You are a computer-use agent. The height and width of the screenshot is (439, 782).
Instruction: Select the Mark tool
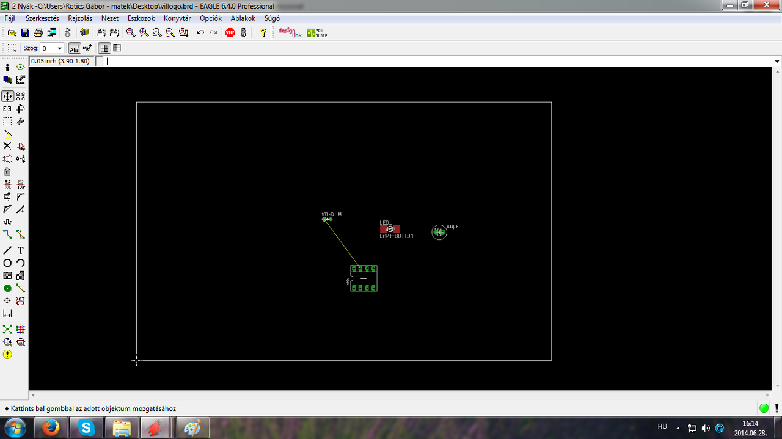click(20, 80)
